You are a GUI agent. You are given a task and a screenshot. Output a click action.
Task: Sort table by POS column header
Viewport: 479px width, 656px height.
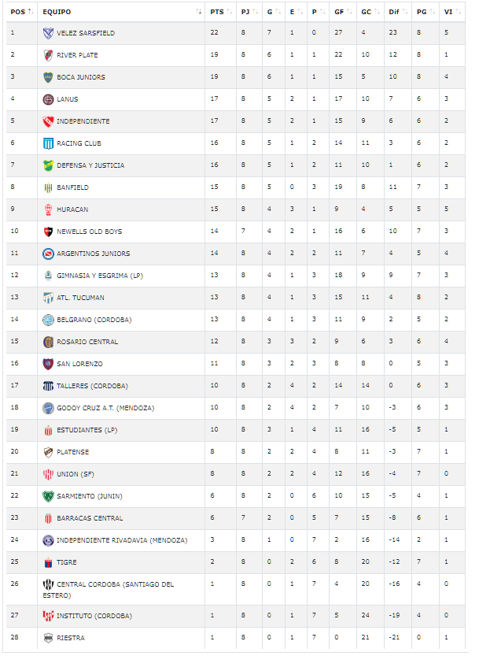[20, 12]
